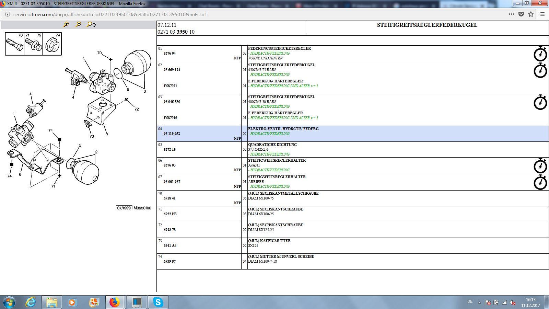Viewport: 549px width, 309px height.
Task: Zoom in on the parts diagram
Action: 66,24
